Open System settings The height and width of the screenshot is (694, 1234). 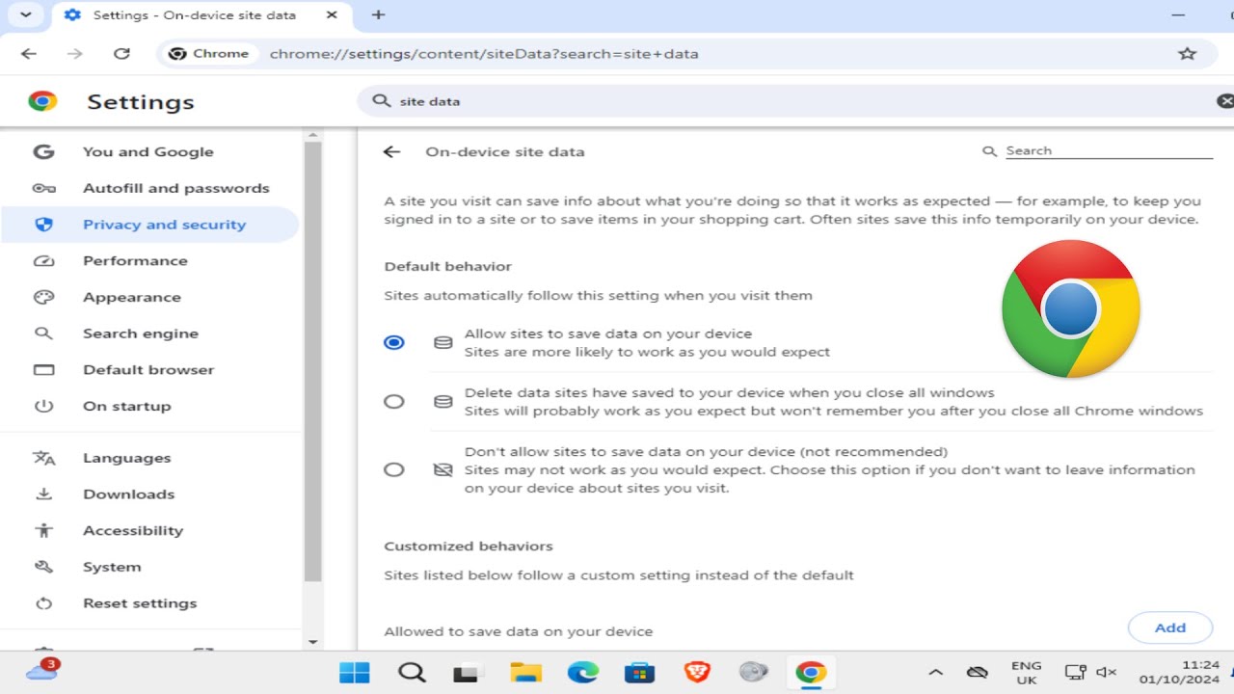(x=148, y=567)
